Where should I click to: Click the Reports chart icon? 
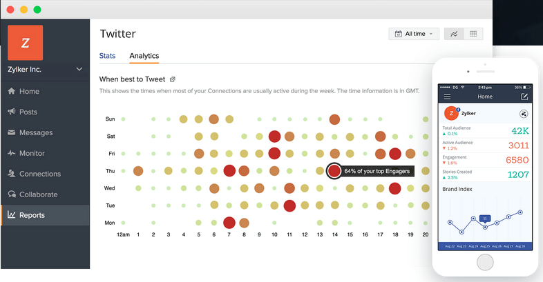pos(12,214)
